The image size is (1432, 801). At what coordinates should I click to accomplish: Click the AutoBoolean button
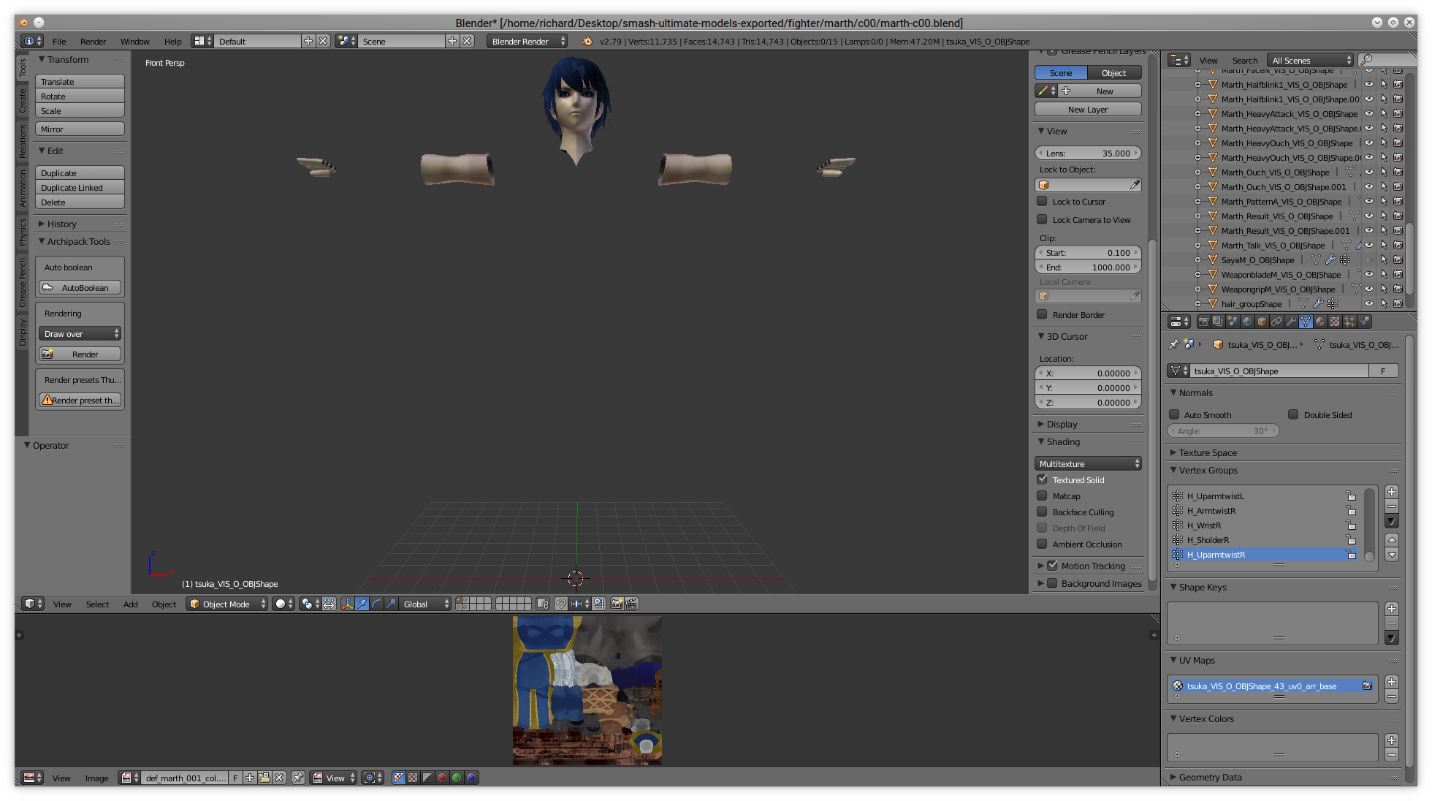[80, 287]
